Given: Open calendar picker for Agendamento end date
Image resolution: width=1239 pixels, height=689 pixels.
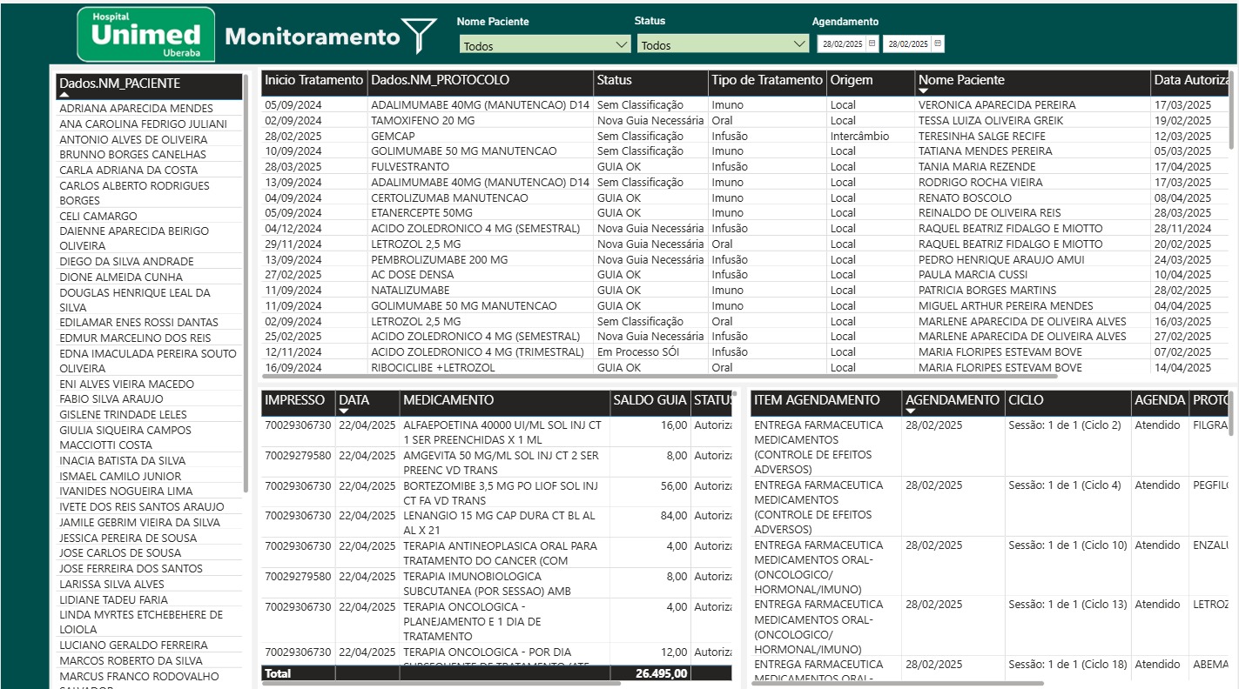Looking at the screenshot, I should pos(938,43).
